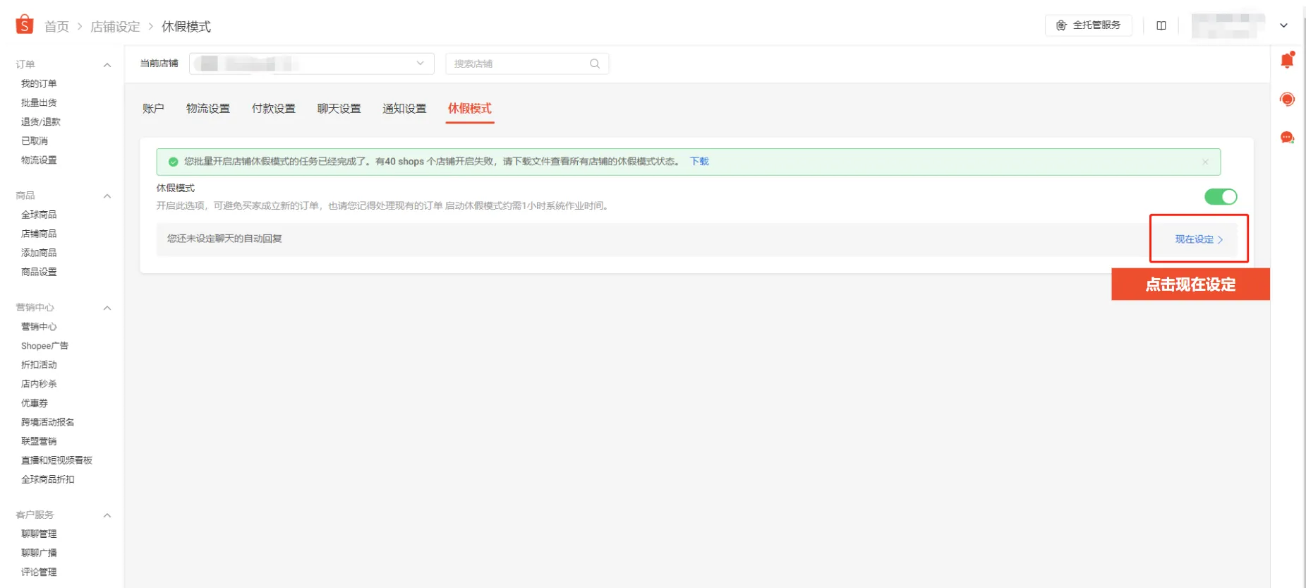Image resolution: width=1306 pixels, height=588 pixels.
Task: Open 商品设置 in the sidebar
Action: tap(39, 272)
